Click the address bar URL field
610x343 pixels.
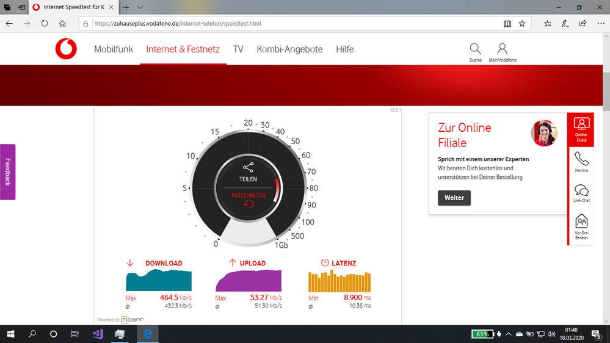coord(296,24)
